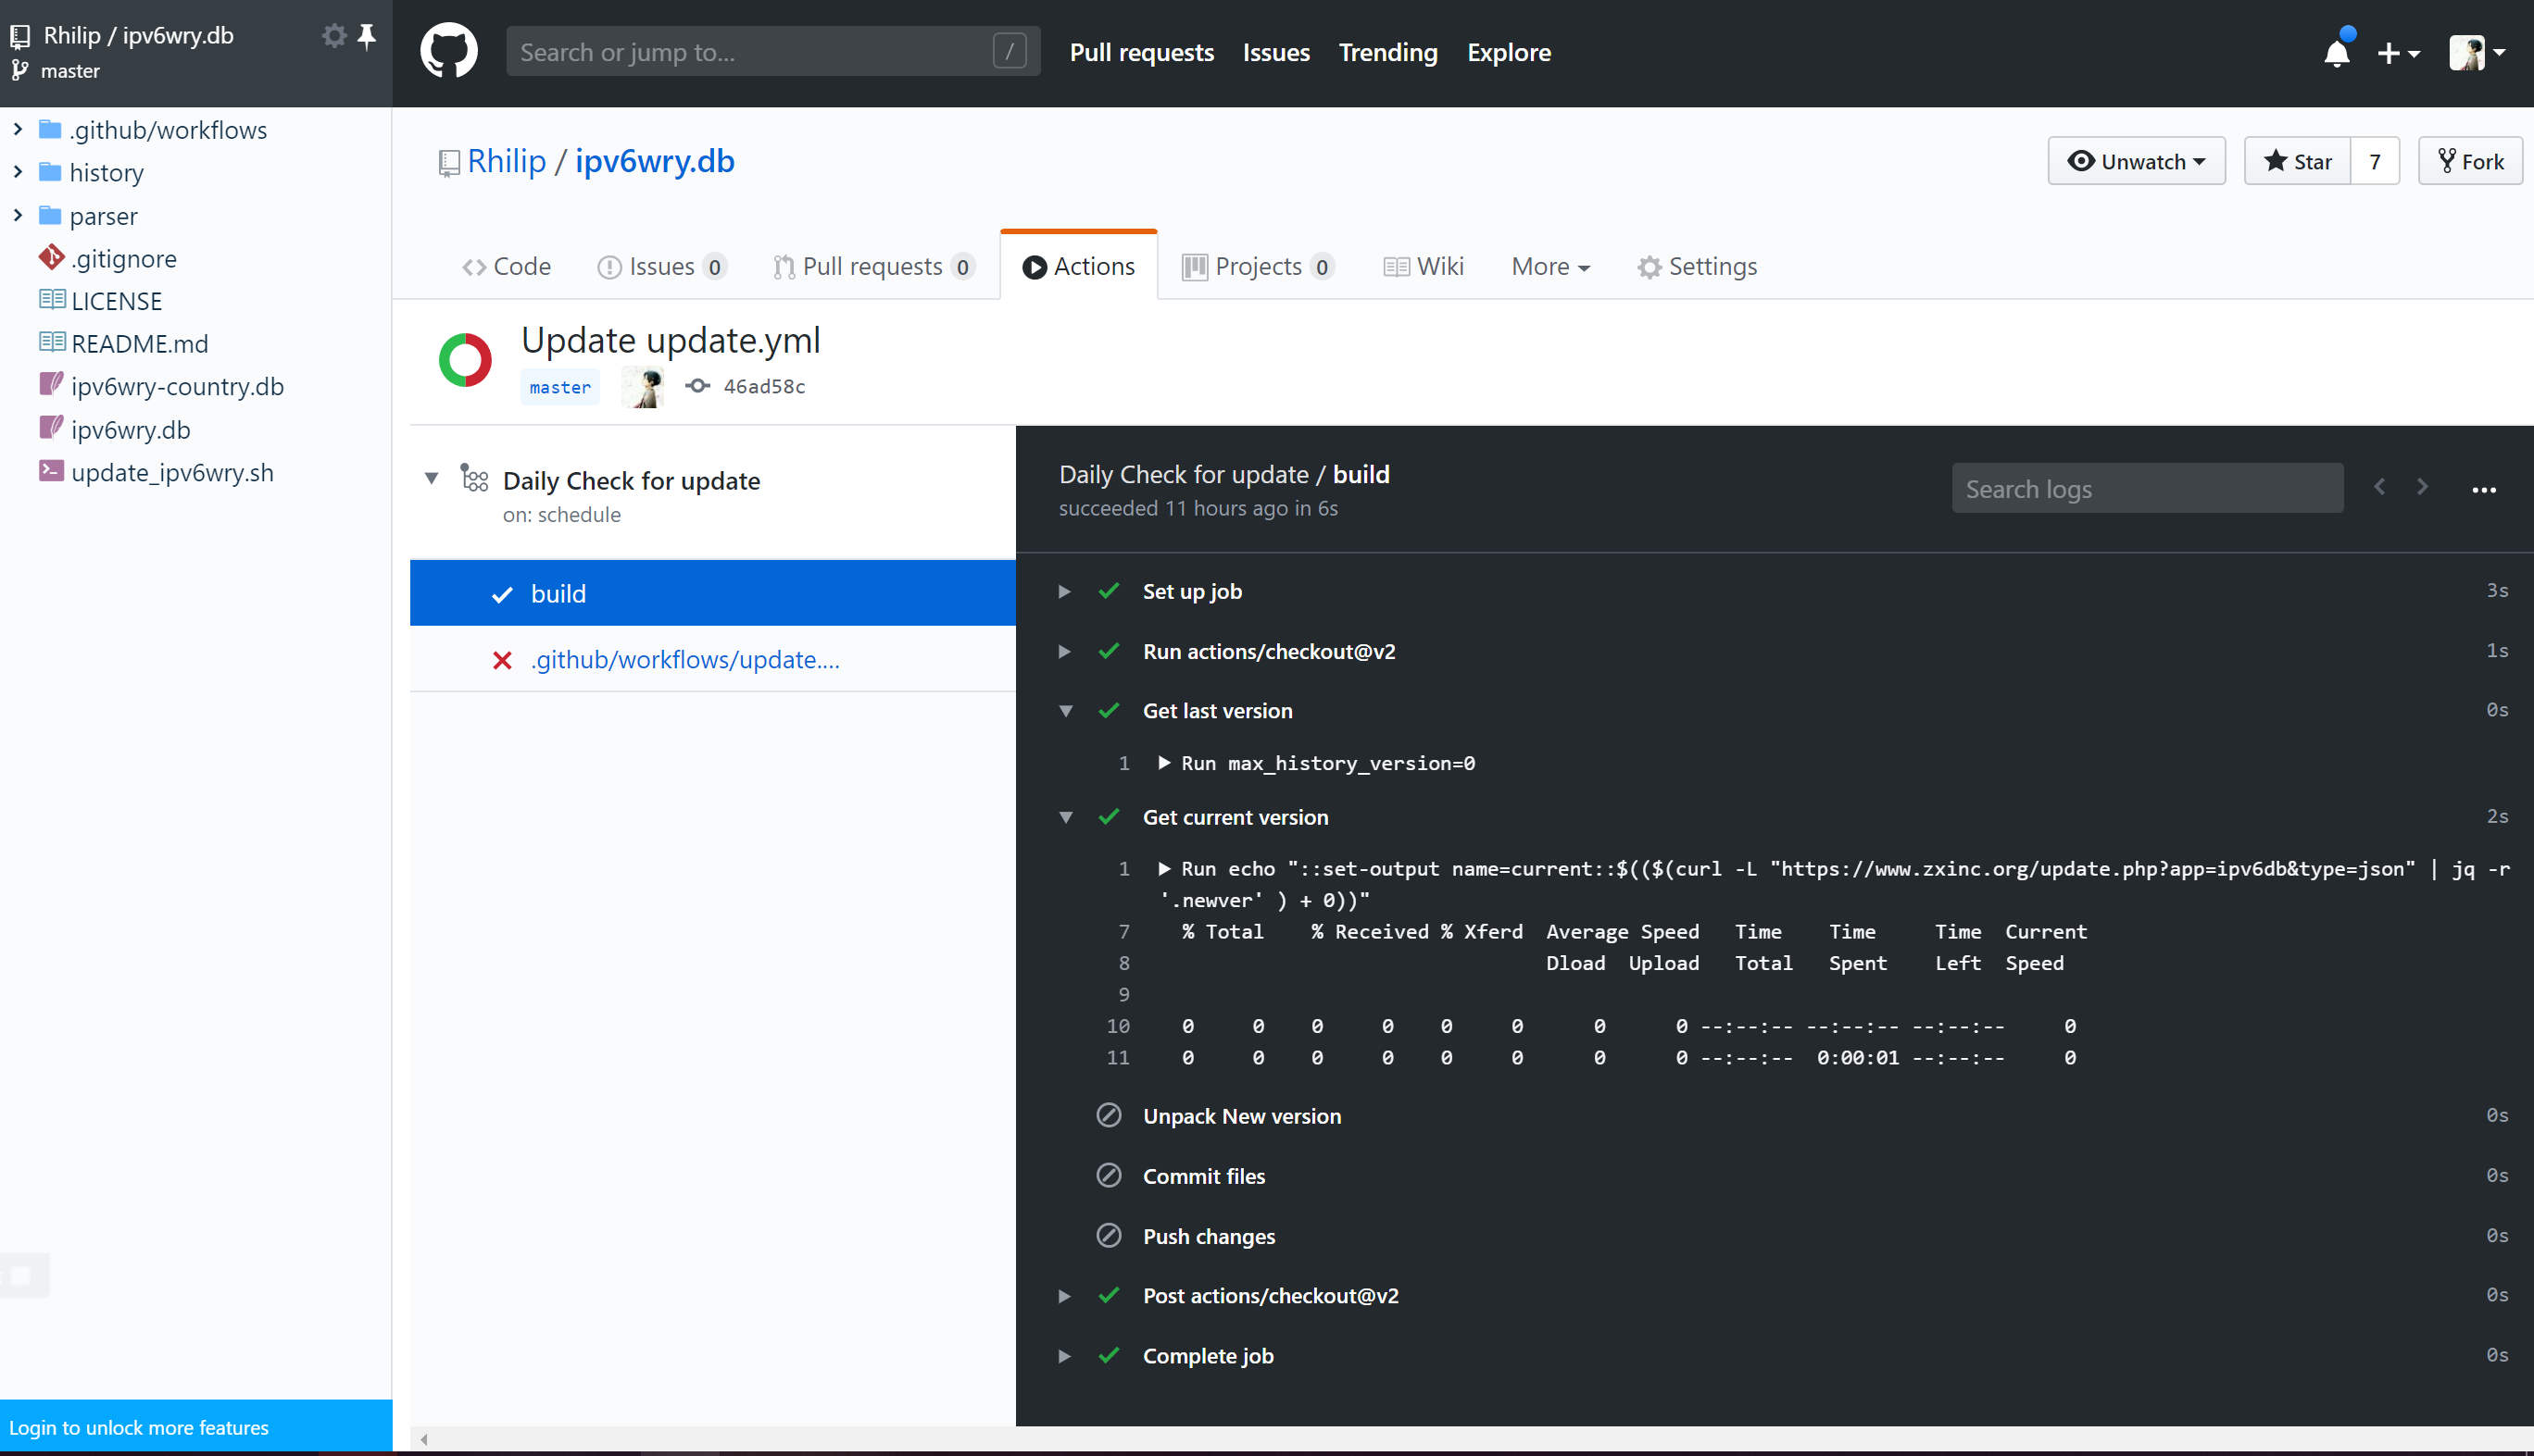Click the skipped icon for Commit files
The height and width of the screenshot is (1456, 2534).
(x=1109, y=1175)
